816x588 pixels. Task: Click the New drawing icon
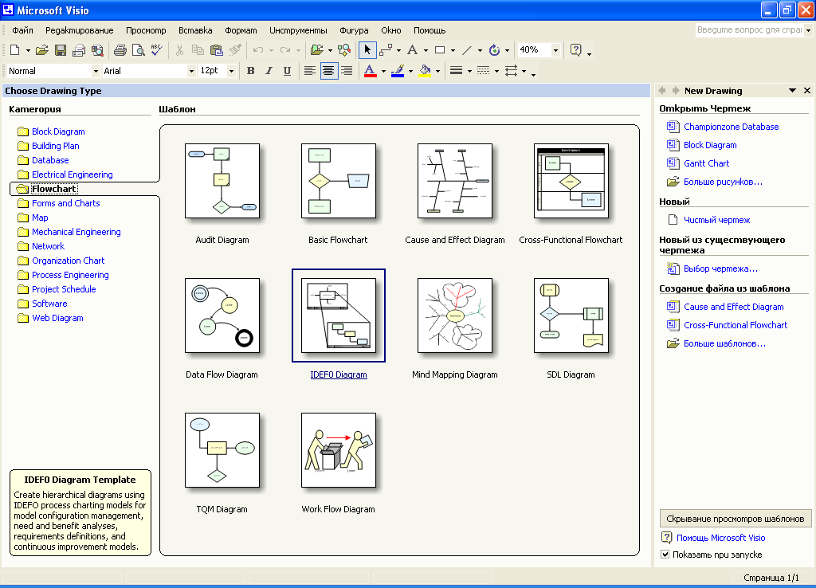click(14, 50)
